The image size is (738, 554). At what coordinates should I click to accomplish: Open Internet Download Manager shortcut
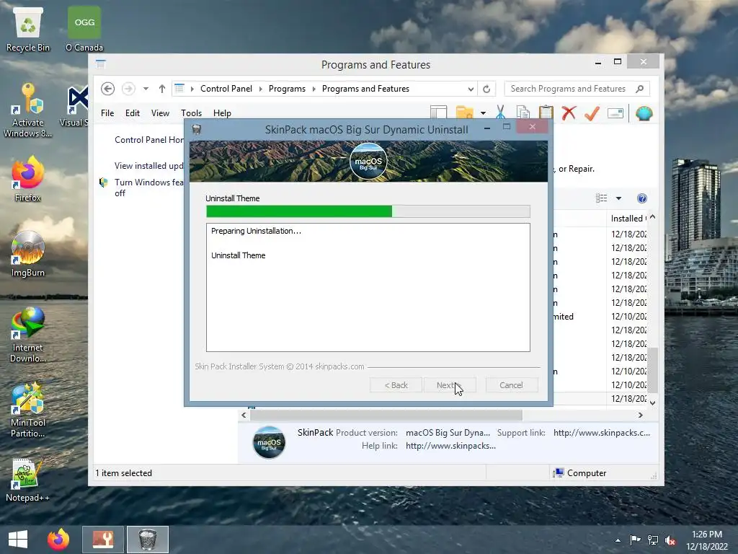[x=28, y=335]
